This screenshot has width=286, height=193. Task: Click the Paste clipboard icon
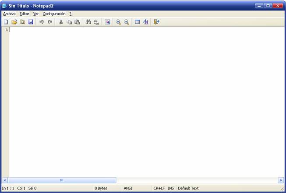(78, 22)
